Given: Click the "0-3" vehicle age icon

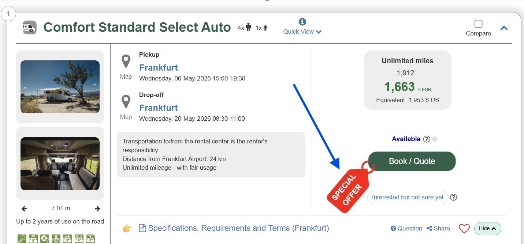Looking at the screenshot, I should click(x=78, y=239).
